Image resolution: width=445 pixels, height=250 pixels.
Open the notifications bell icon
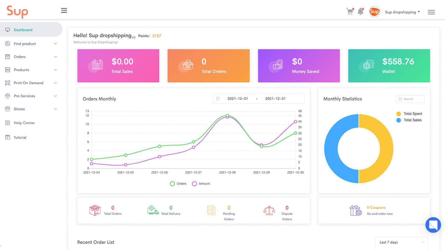[360, 11]
